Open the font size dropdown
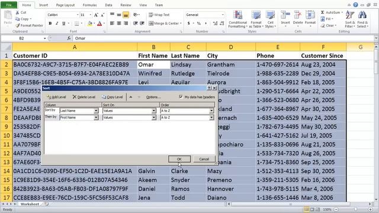 click(x=91, y=15)
